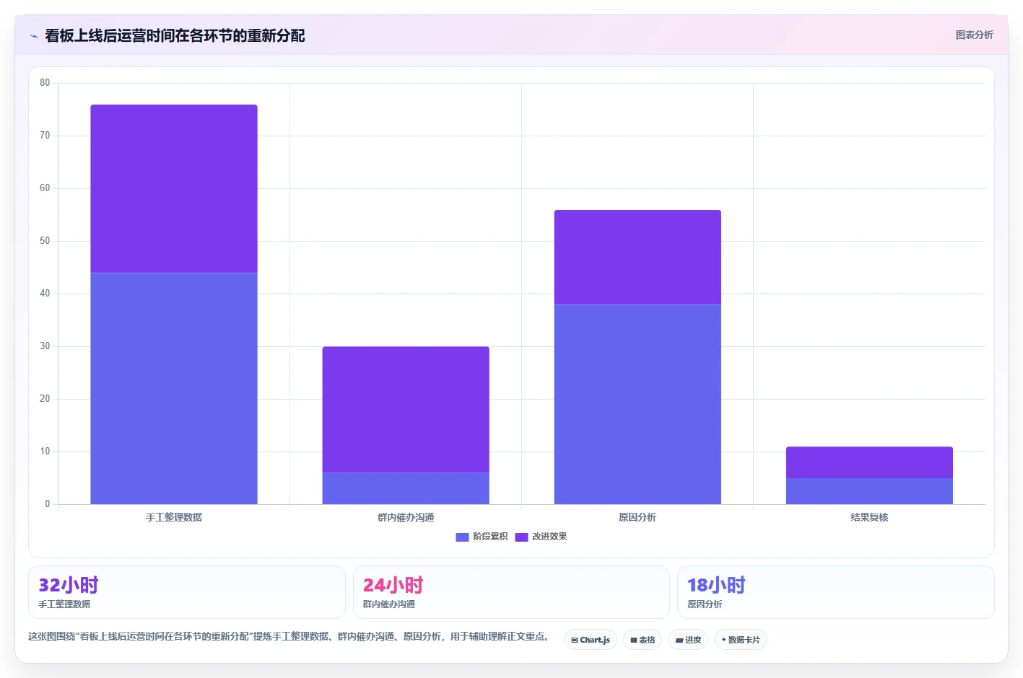Click the y-axis tick label 30
1023x678 pixels.
45,346
